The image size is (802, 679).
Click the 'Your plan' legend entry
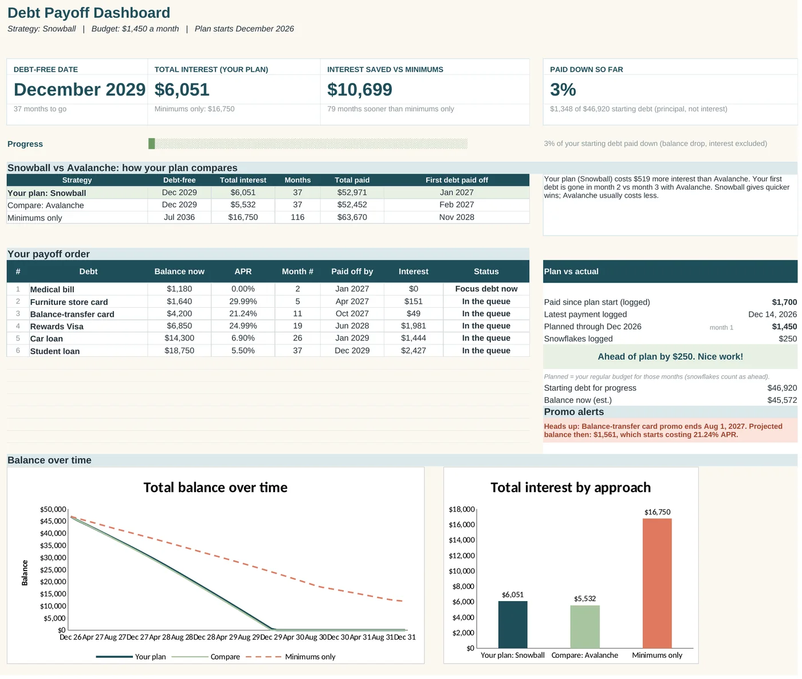point(131,657)
